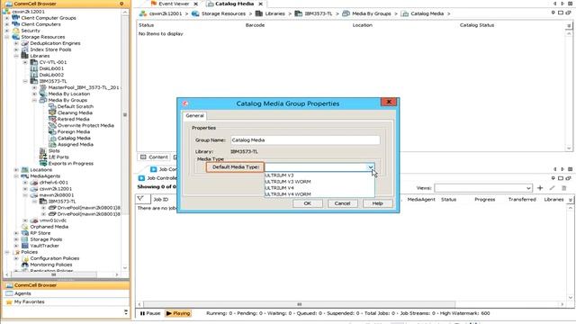This screenshot has width=576, height=324.
Task: Open the Views combo box
Action: click(483, 188)
